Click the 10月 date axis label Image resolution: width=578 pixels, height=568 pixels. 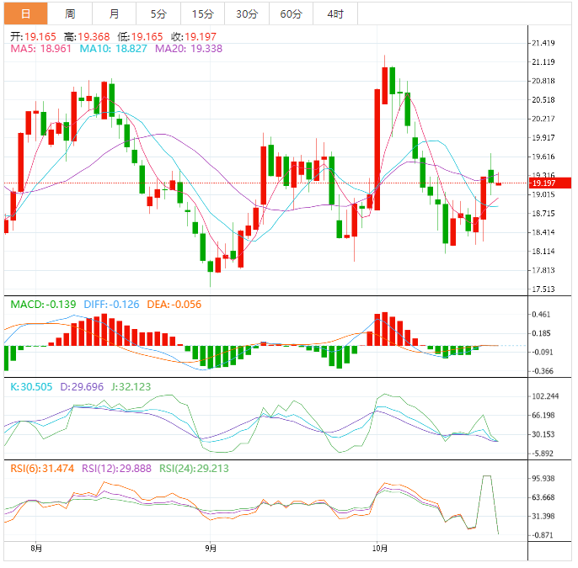380,549
